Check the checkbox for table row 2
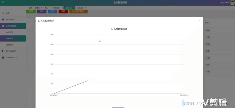Screen dimensions: 235x108 (x=29, y=38)
